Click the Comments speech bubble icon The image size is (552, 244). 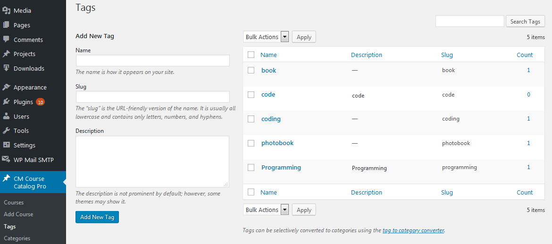[x=6, y=40]
